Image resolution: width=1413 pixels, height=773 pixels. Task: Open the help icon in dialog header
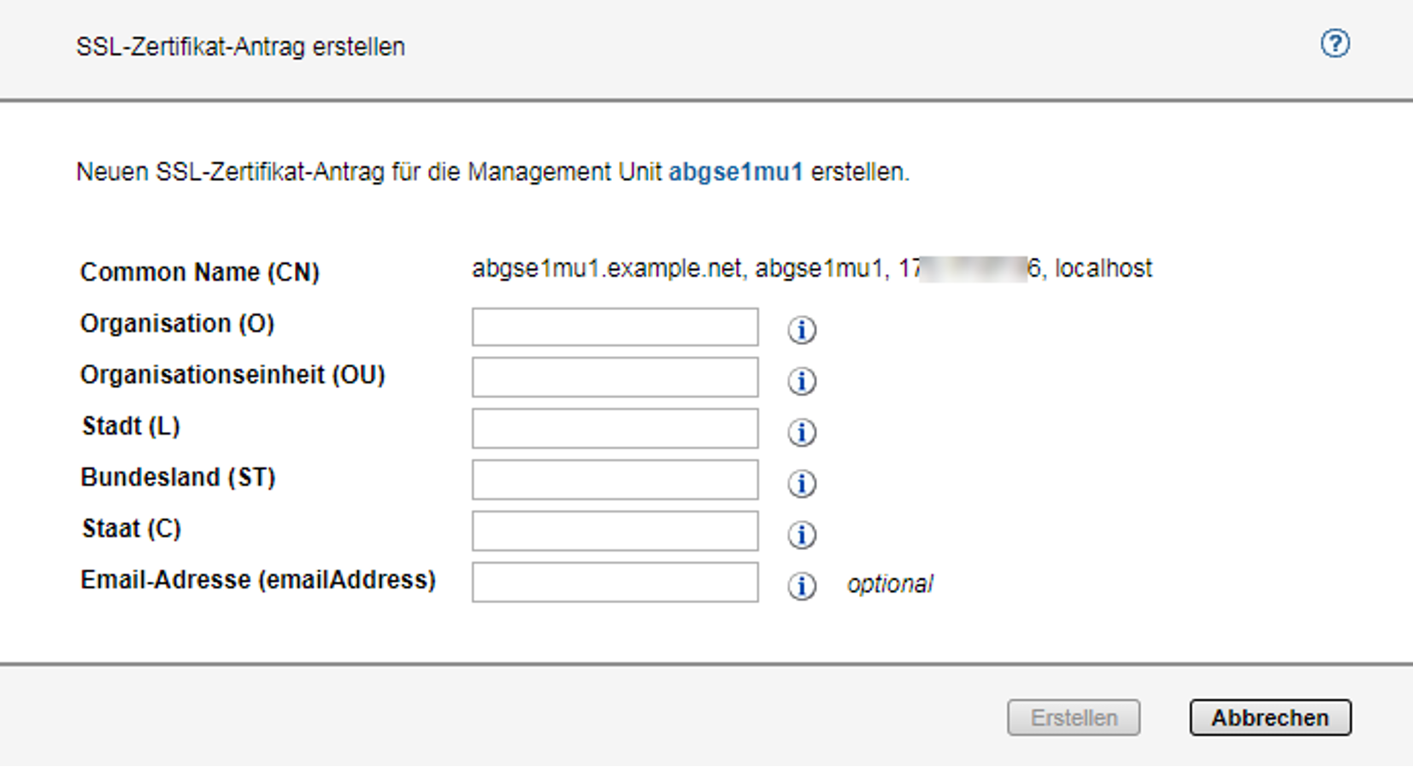click(x=1334, y=44)
